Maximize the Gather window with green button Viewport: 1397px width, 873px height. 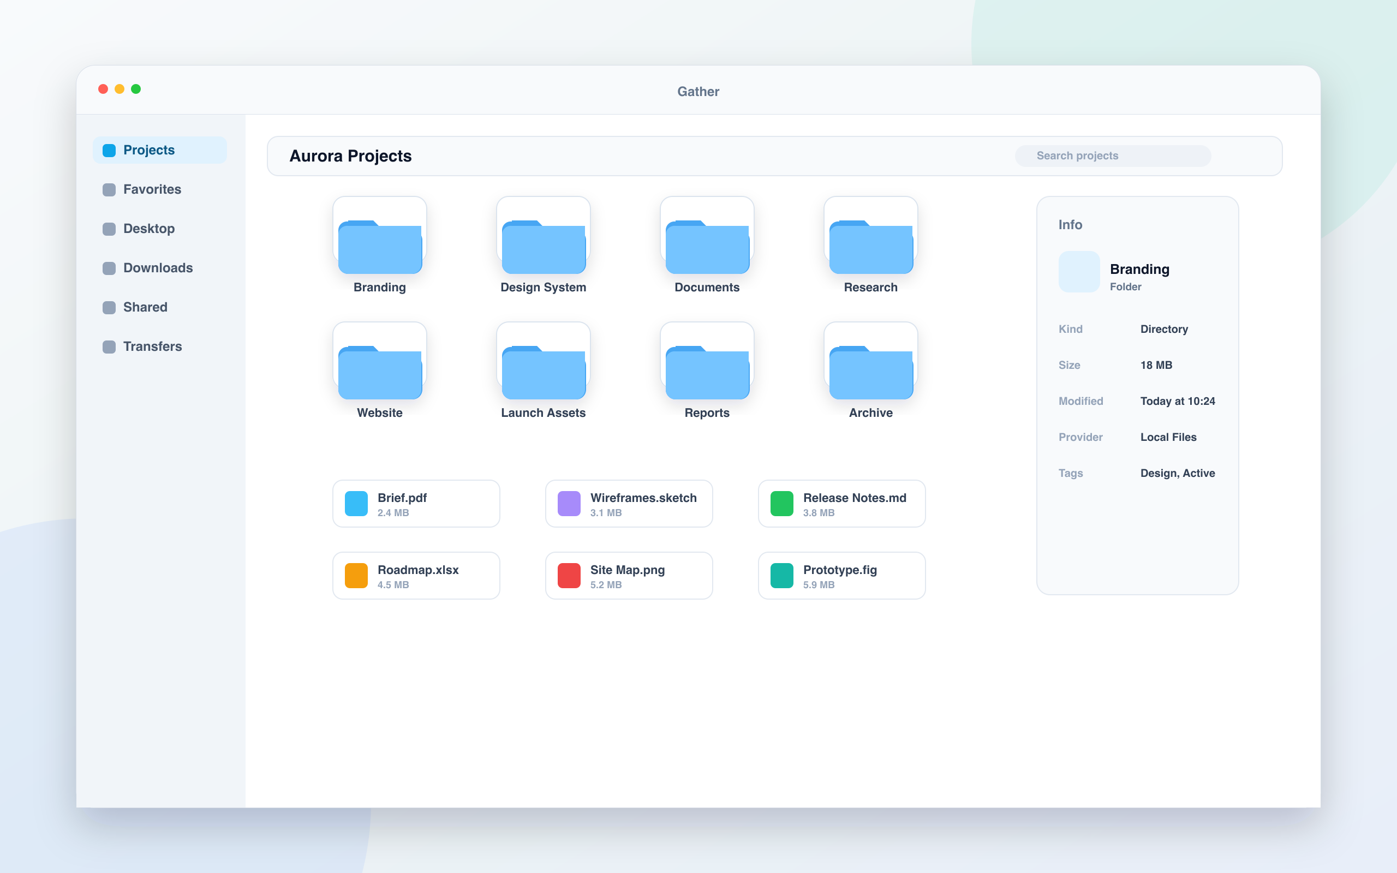[x=136, y=89]
